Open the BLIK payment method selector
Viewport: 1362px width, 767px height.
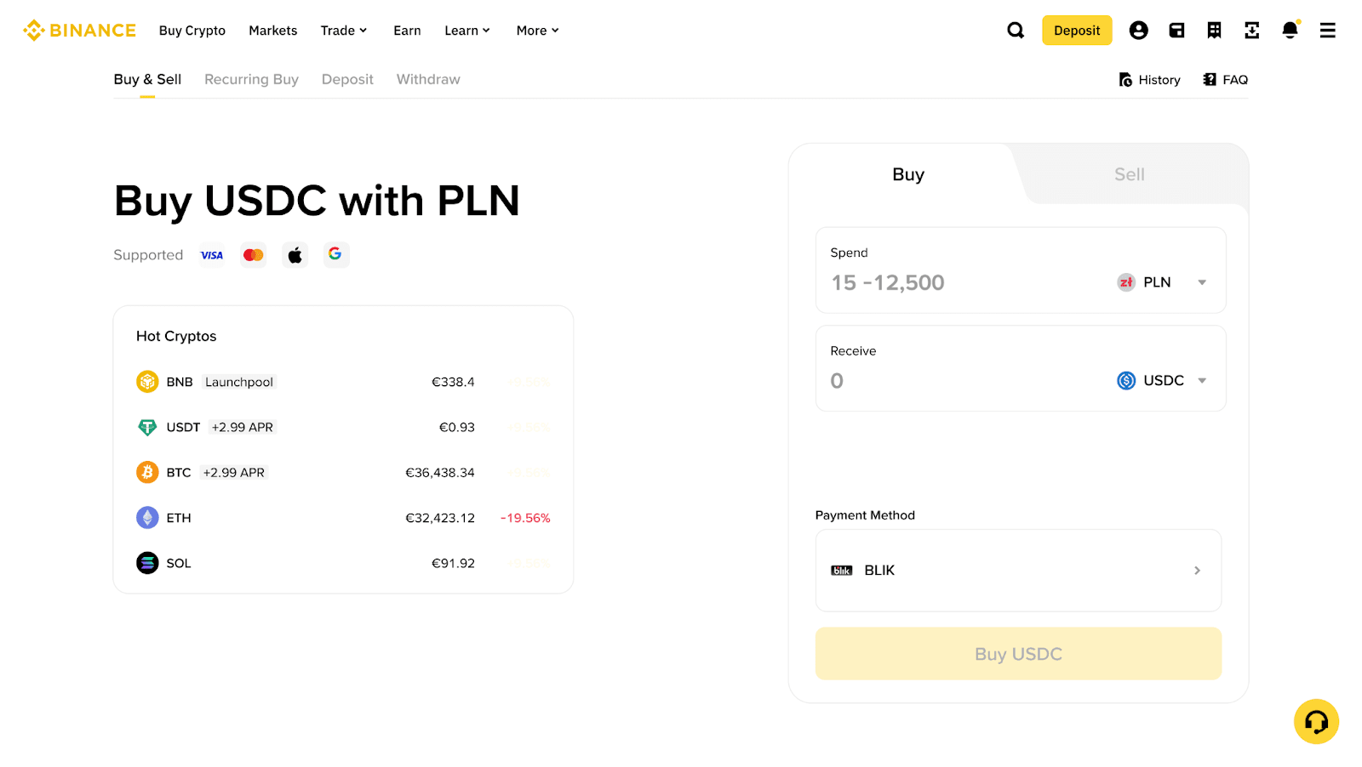[1018, 571]
